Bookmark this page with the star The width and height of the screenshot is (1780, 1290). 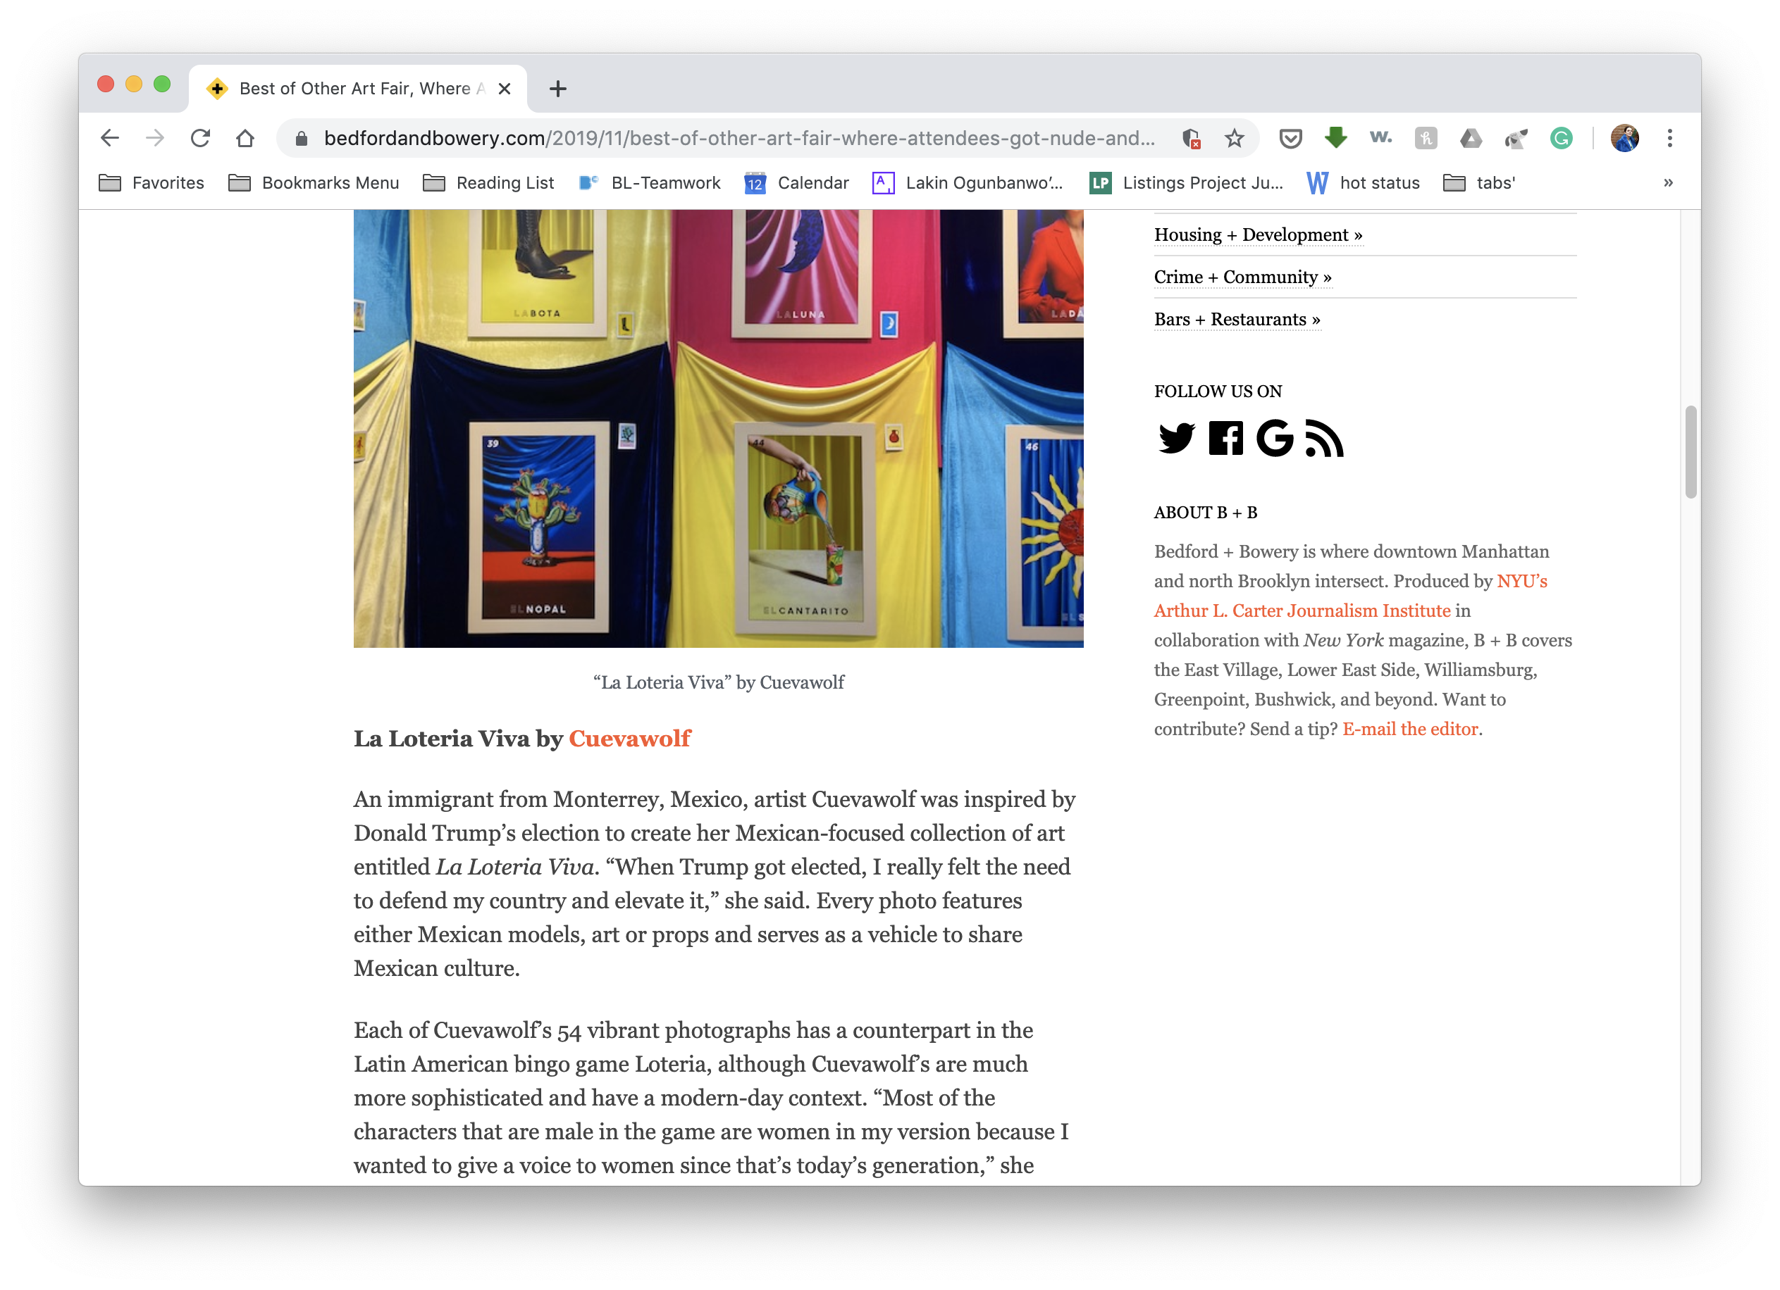[x=1234, y=139]
